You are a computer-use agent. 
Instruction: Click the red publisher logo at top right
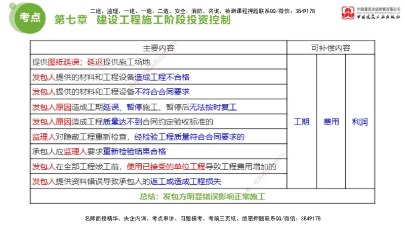tap(348, 13)
